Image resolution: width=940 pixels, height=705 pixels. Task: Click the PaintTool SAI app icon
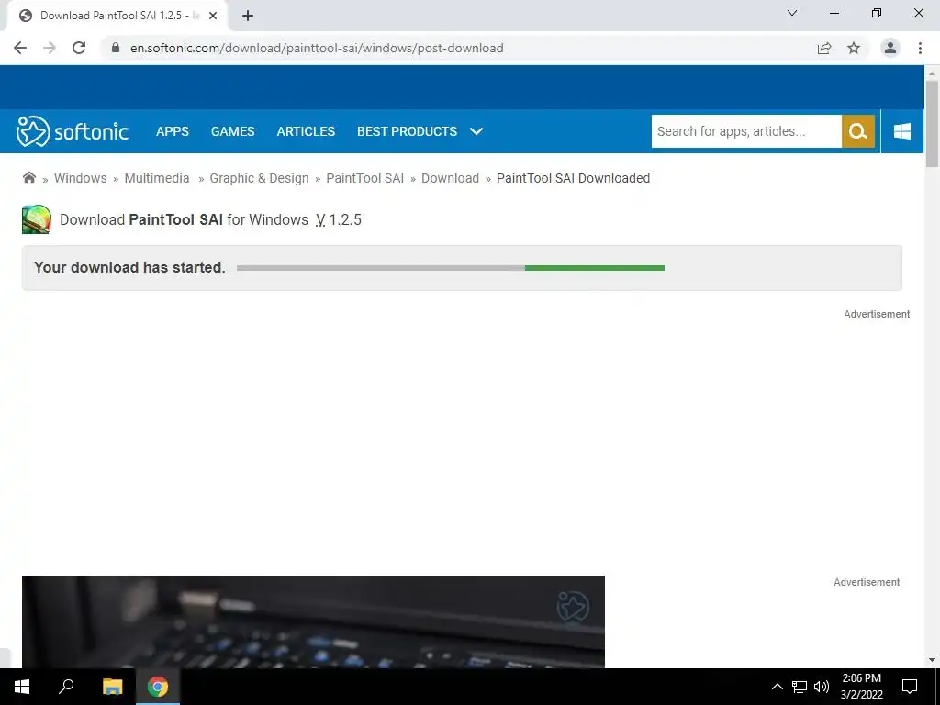37,219
